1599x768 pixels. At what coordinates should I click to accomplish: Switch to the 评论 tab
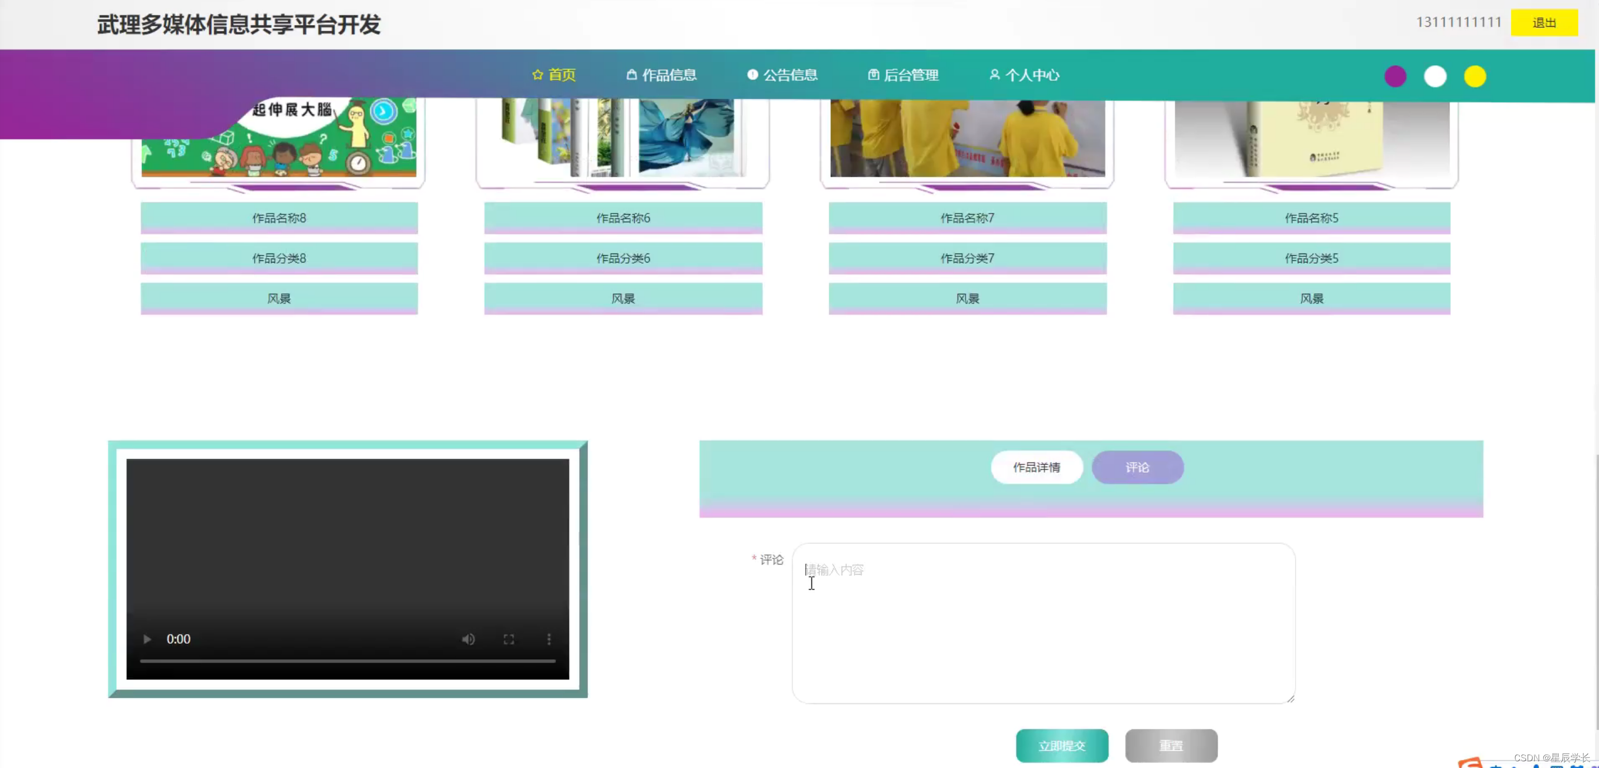1137,467
